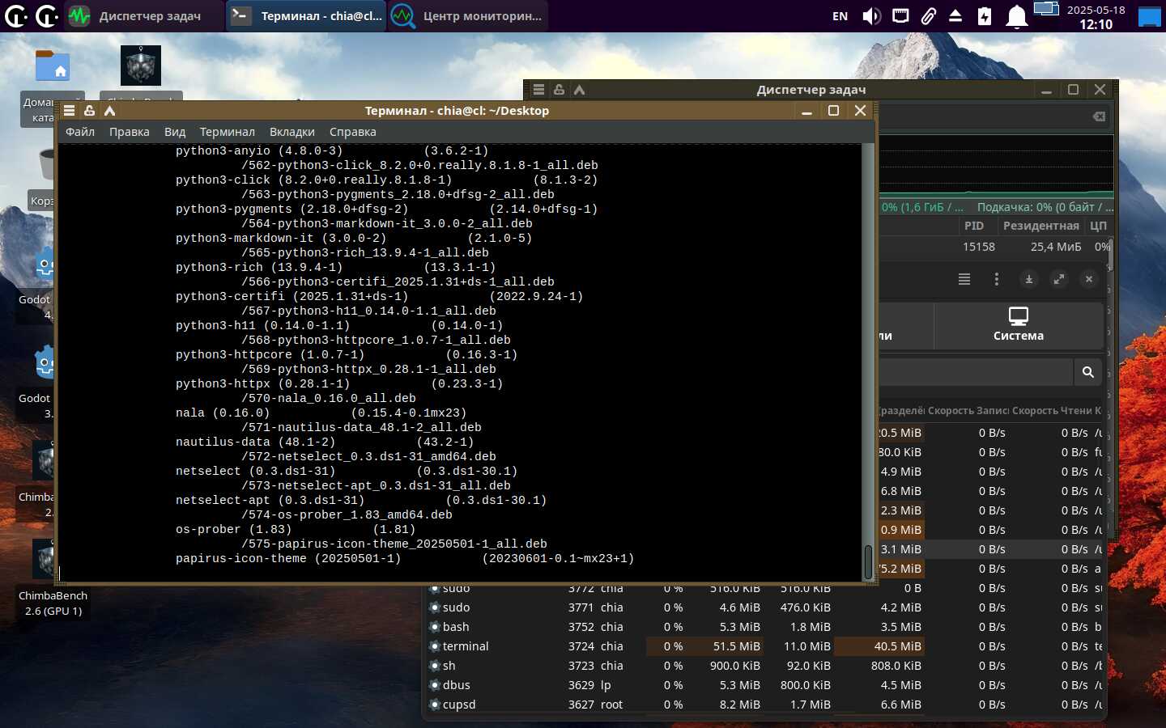This screenshot has width=1166, height=728.
Task: Open the volume control tray icon
Action: [x=871, y=16]
